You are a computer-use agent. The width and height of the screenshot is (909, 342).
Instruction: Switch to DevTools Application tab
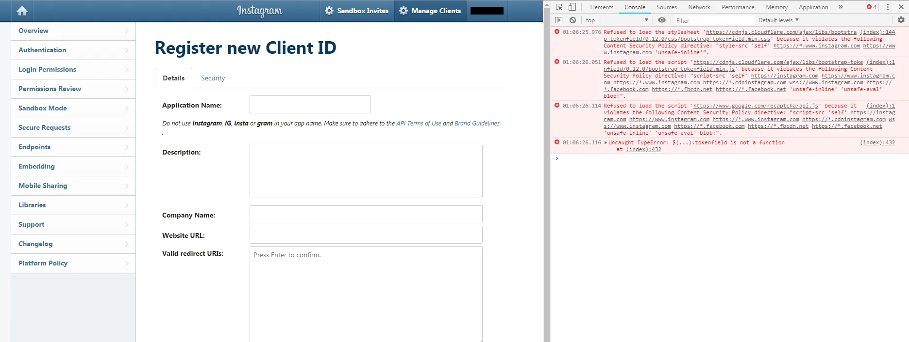click(813, 7)
